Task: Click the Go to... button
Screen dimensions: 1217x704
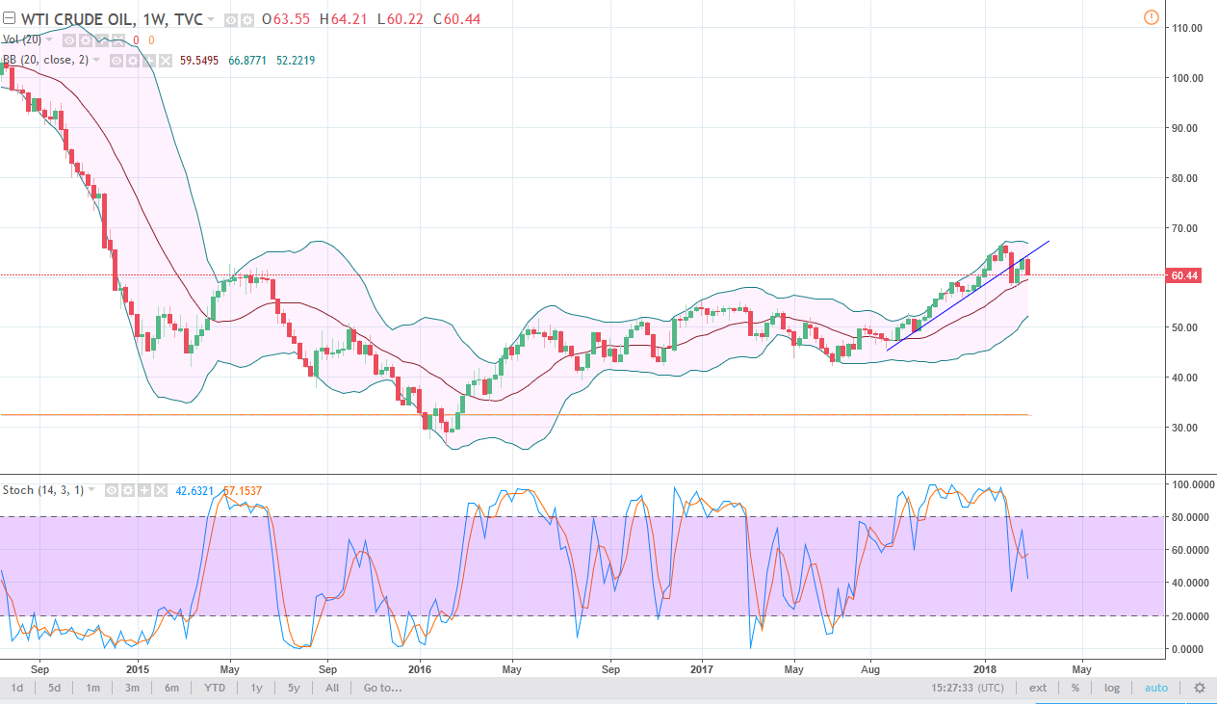Action: [382, 688]
